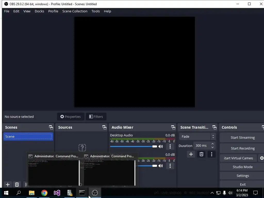Screen dimensions: 264x198
Task: Open microphone tray icon
Action: coord(224,193)
